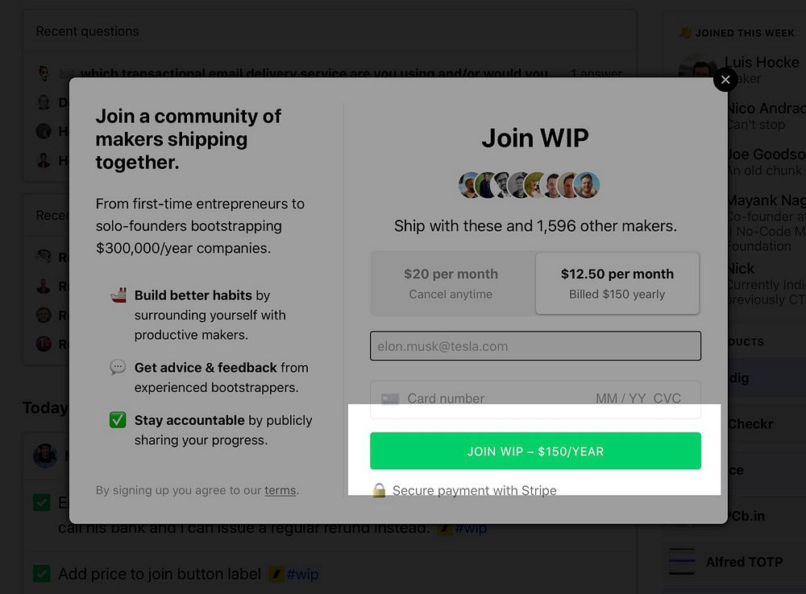Viewport: 806px width, 594px height.
Task: Click the lock icon beside Secure payment
Action: pos(379,490)
